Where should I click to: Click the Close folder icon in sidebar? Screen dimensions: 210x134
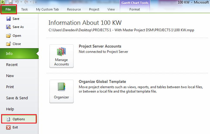pyautogui.click(x=8, y=44)
